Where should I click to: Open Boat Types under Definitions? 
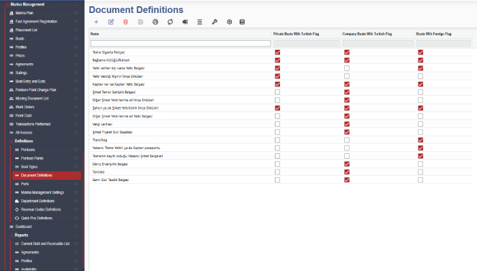pyautogui.click(x=29, y=167)
